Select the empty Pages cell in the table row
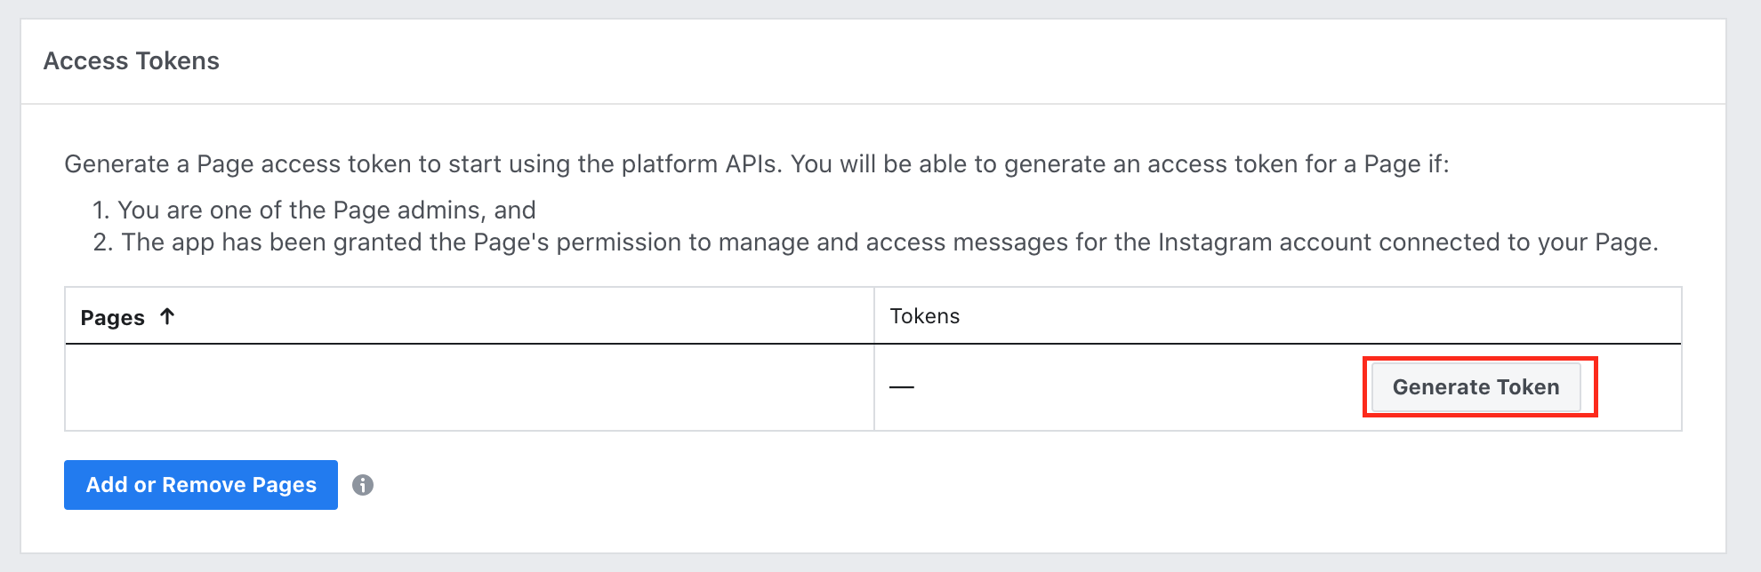Screen dimensions: 1761x572 tap(469, 387)
